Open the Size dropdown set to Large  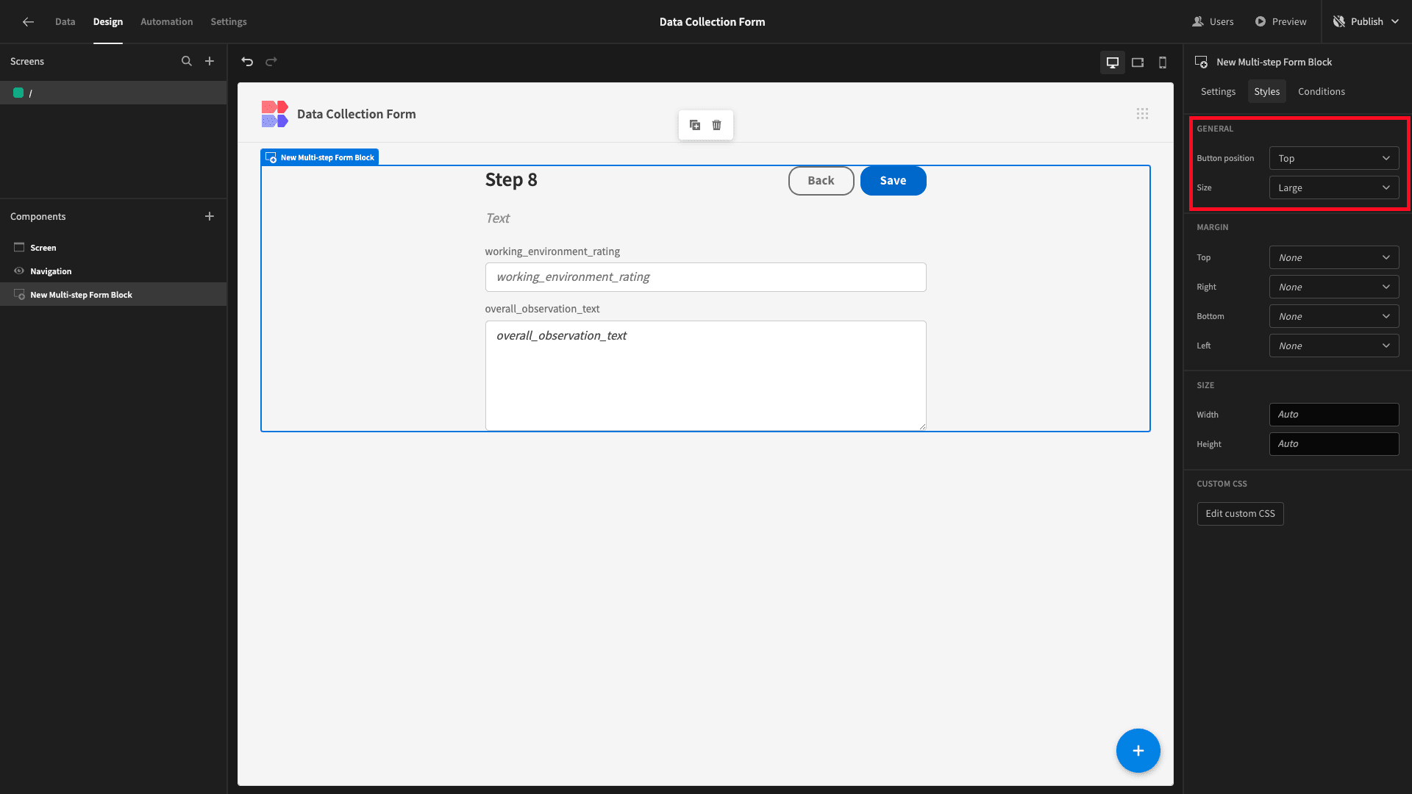(x=1334, y=187)
